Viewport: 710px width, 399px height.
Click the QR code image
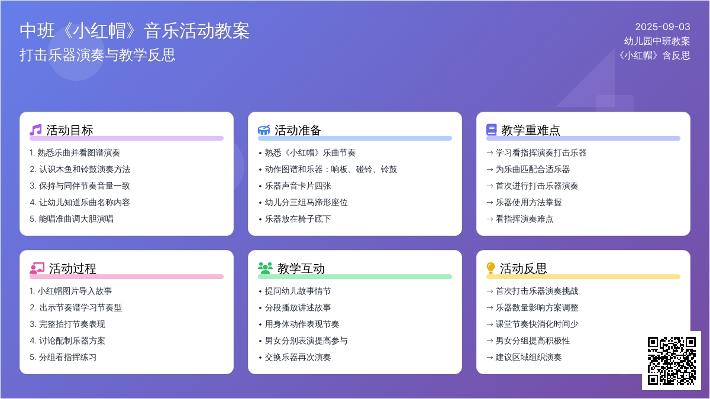(672, 361)
